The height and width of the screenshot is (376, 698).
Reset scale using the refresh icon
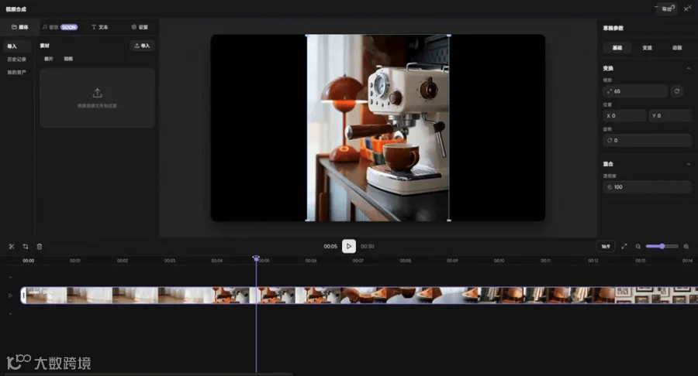[x=677, y=91]
